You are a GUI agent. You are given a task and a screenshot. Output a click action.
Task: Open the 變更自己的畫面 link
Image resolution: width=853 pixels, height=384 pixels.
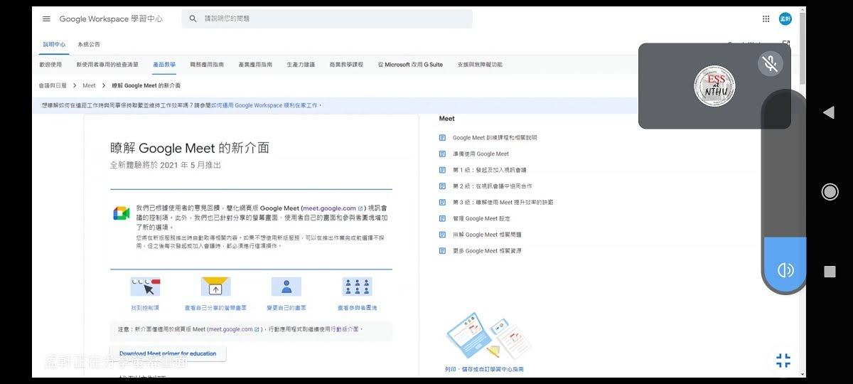[286, 308]
